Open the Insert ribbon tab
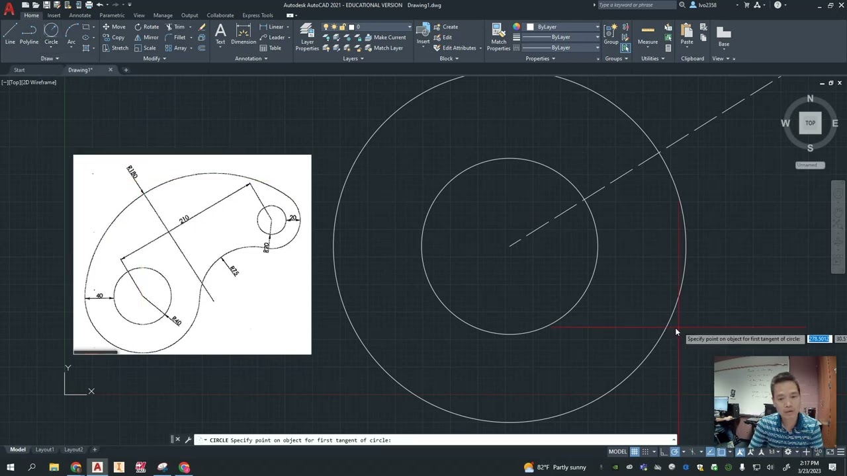 pos(54,15)
